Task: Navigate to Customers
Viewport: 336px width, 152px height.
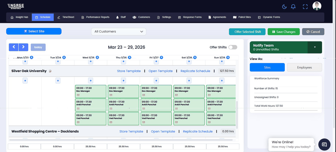Action: 141,17
